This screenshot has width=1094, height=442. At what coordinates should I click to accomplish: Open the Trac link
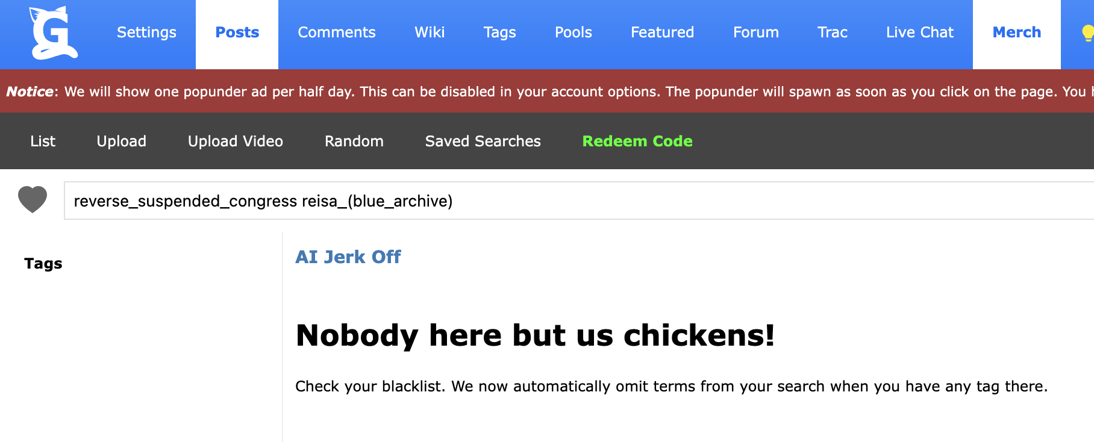coord(833,33)
